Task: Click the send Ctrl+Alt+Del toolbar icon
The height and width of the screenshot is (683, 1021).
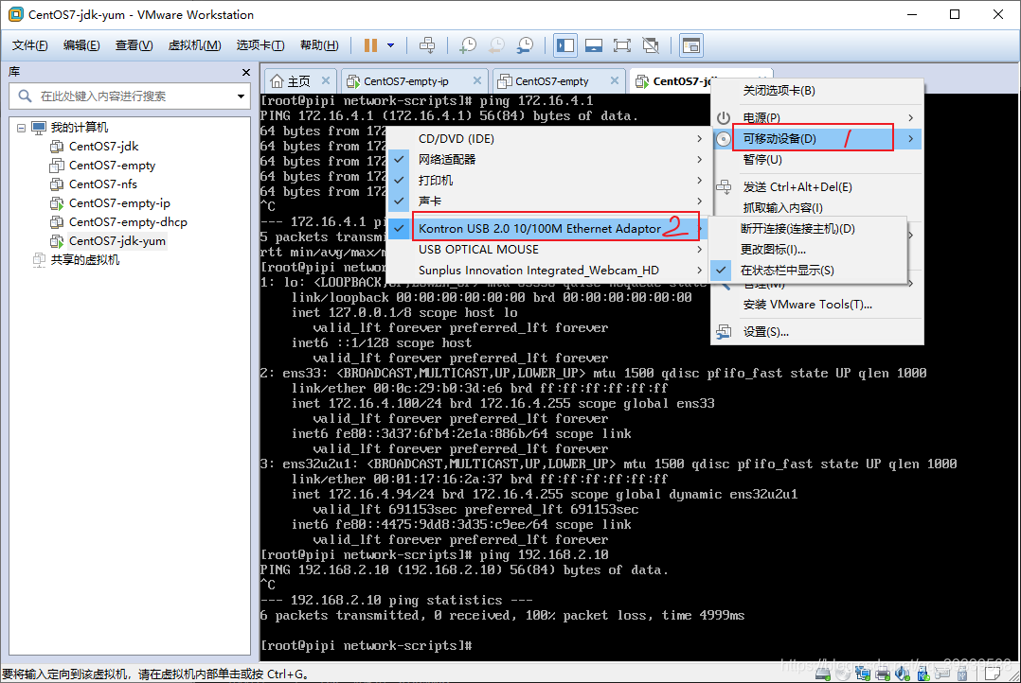Action: click(427, 44)
